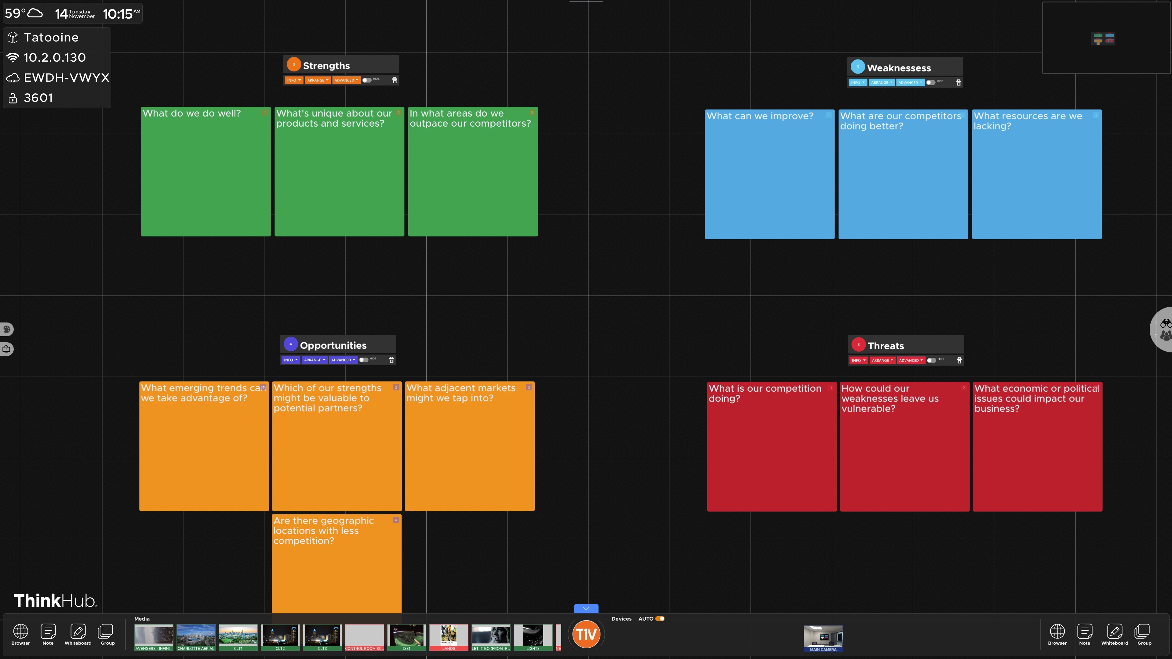Expand the ADVANCED menu of the Threats group
The height and width of the screenshot is (659, 1172).
point(911,360)
